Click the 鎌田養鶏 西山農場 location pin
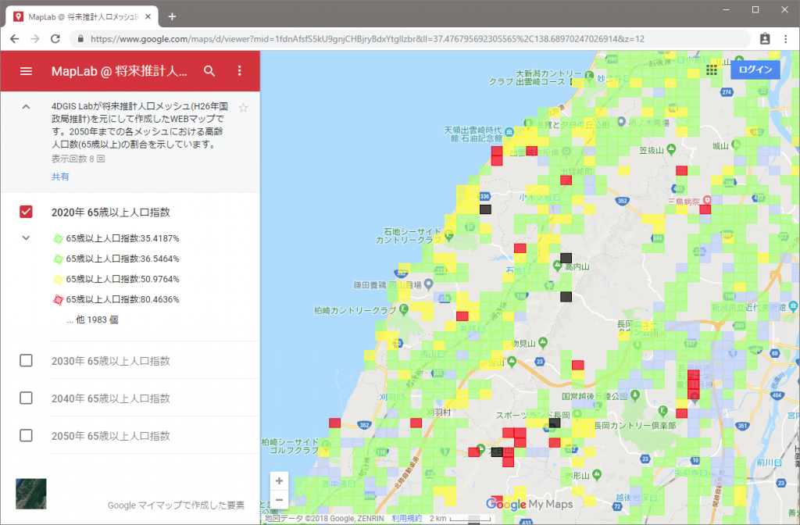This screenshot has width=800, height=525. point(429,283)
